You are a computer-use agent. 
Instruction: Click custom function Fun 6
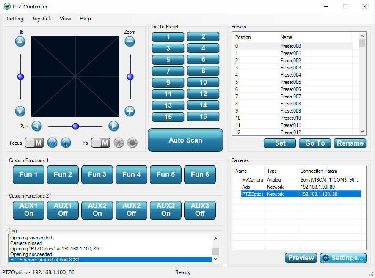200,175
